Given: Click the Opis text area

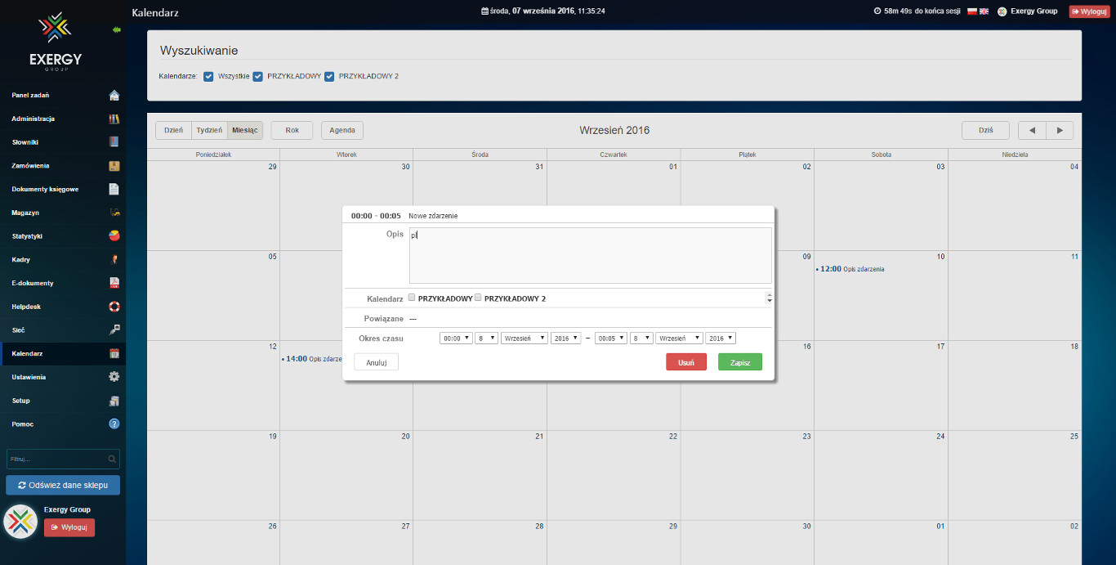Looking at the screenshot, I should click(590, 255).
